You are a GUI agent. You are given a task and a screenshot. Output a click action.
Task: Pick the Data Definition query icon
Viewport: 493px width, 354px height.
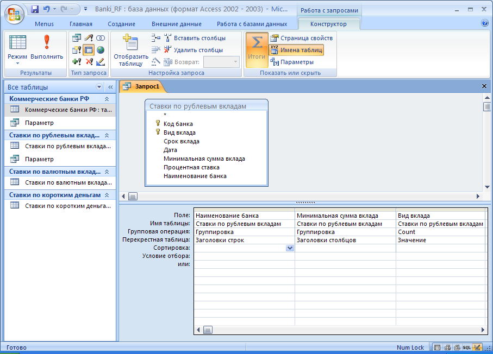pos(101,62)
